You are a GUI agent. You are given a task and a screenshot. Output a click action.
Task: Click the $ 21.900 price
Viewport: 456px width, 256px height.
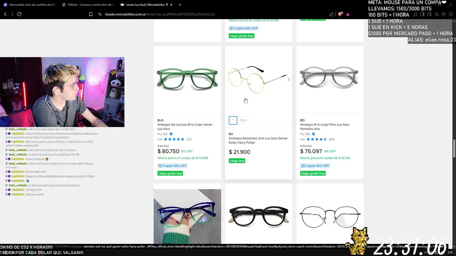coord(239,152)
